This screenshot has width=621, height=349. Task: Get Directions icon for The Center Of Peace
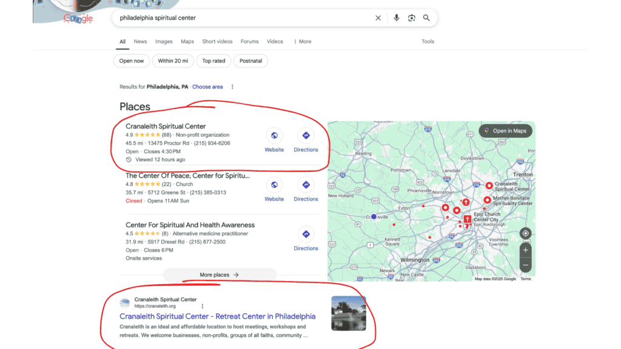coord(306,185)
